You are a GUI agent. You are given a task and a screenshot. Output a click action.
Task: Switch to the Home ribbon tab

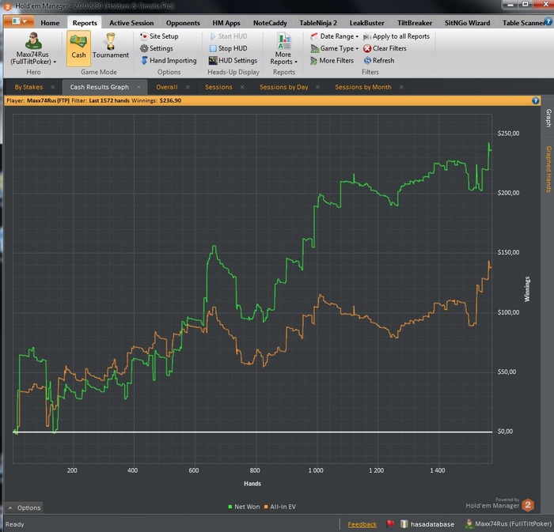tap(50, 23)
